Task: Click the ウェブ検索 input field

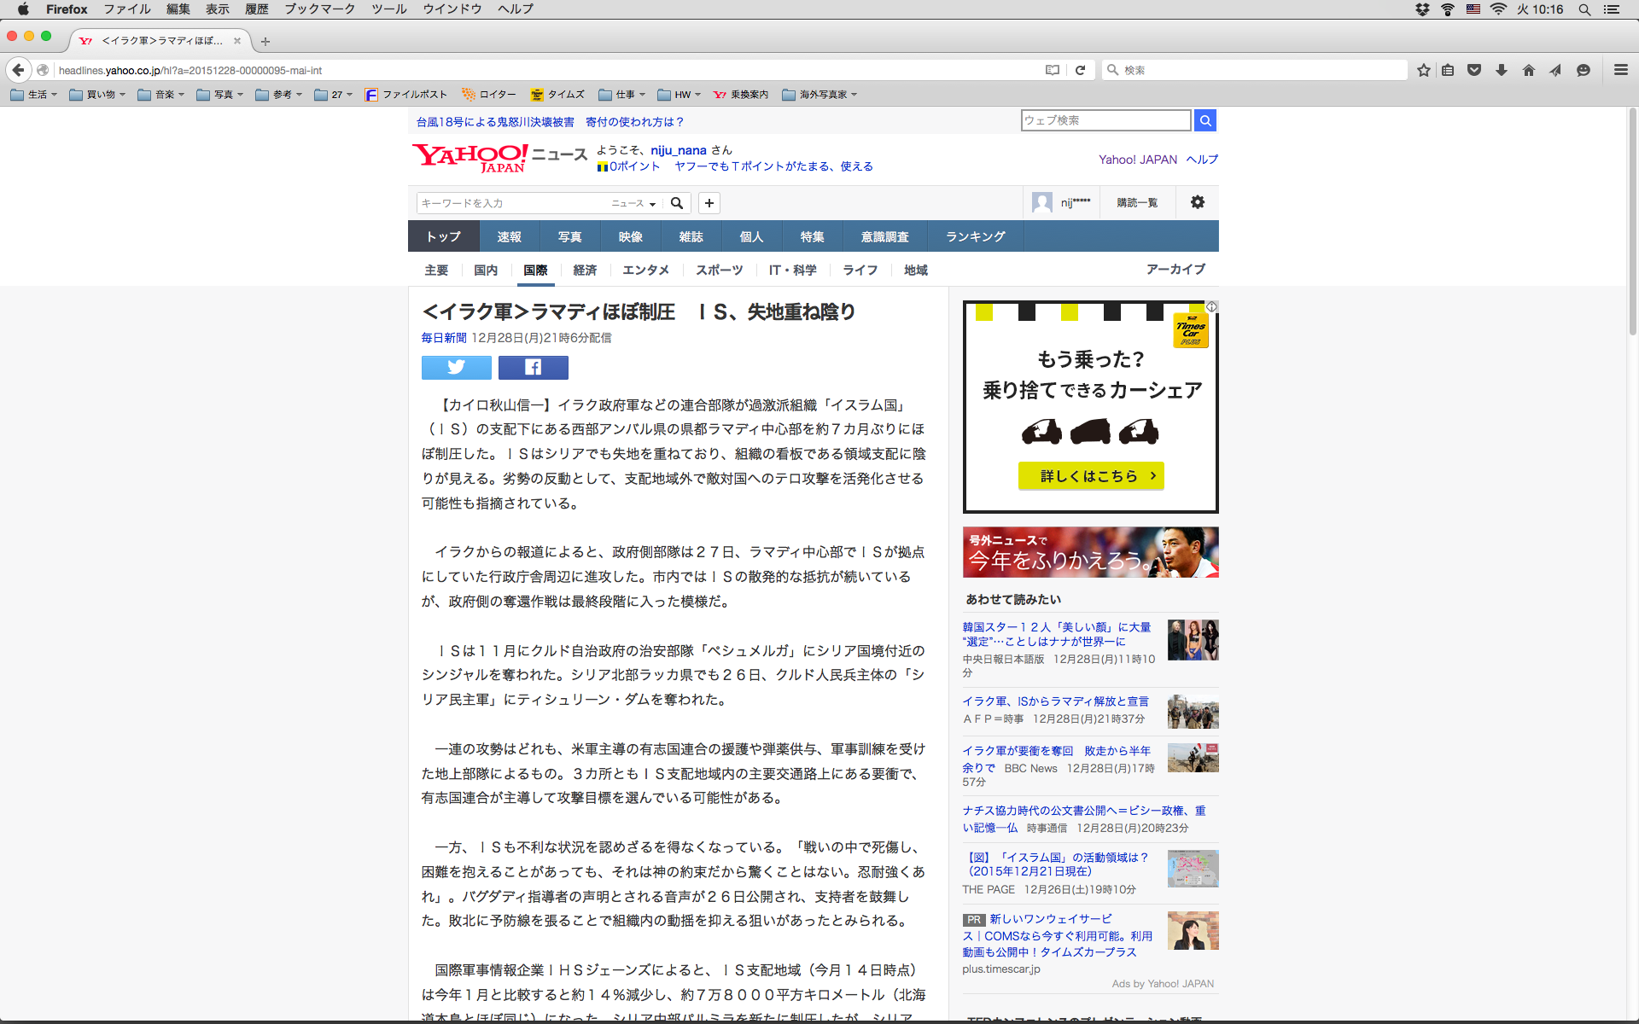Action: [x=1105, y=120]
